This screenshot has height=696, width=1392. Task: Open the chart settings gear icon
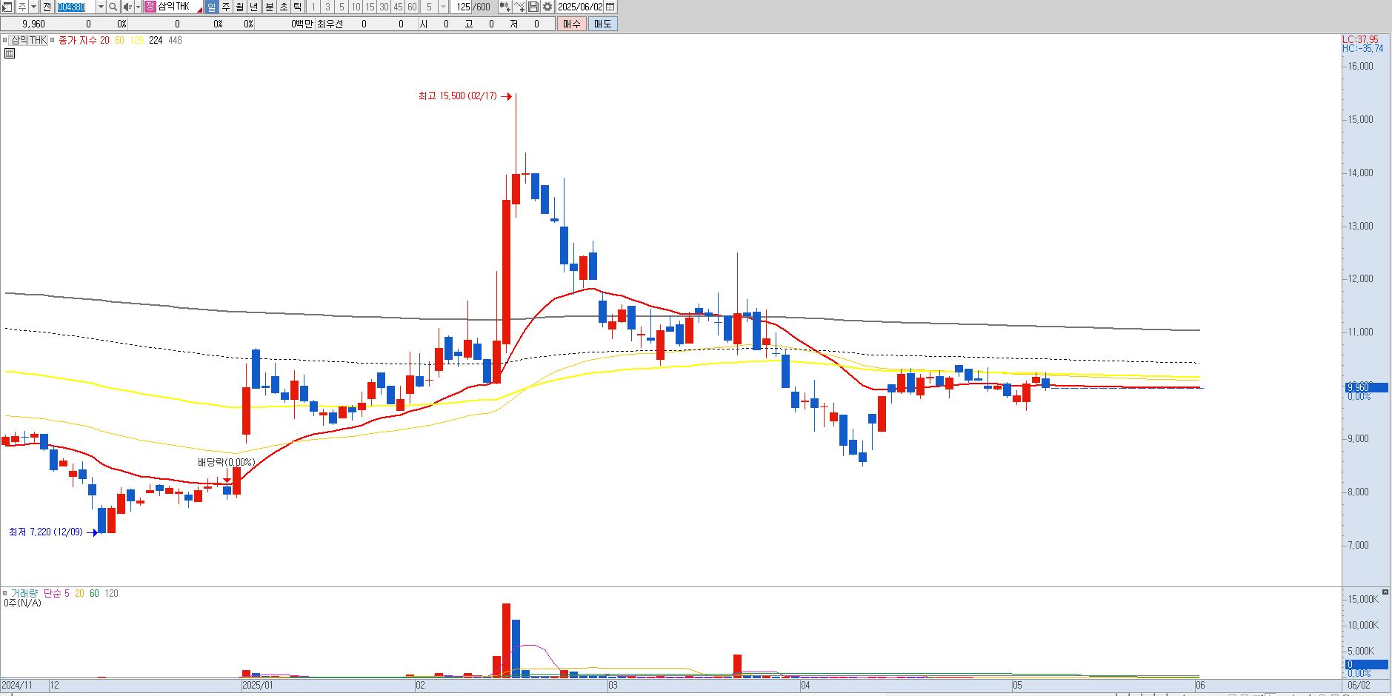[x=547, y=7]
